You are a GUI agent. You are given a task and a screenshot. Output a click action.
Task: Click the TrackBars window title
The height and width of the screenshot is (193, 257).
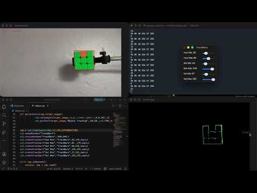click(x=202, y=48)
